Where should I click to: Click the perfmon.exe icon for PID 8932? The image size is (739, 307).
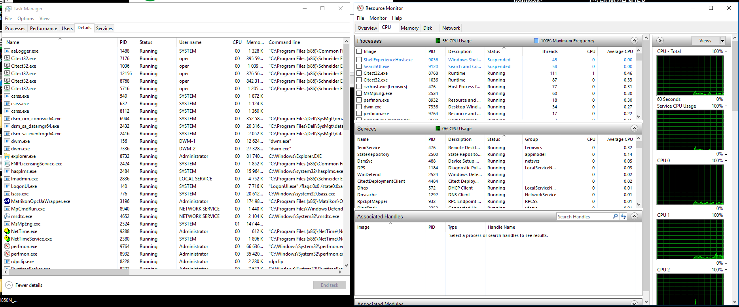tap(7, 254)
